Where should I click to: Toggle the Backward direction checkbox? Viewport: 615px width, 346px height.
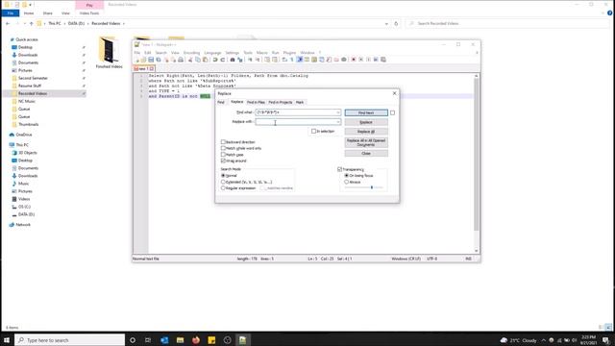pos(223,142)
